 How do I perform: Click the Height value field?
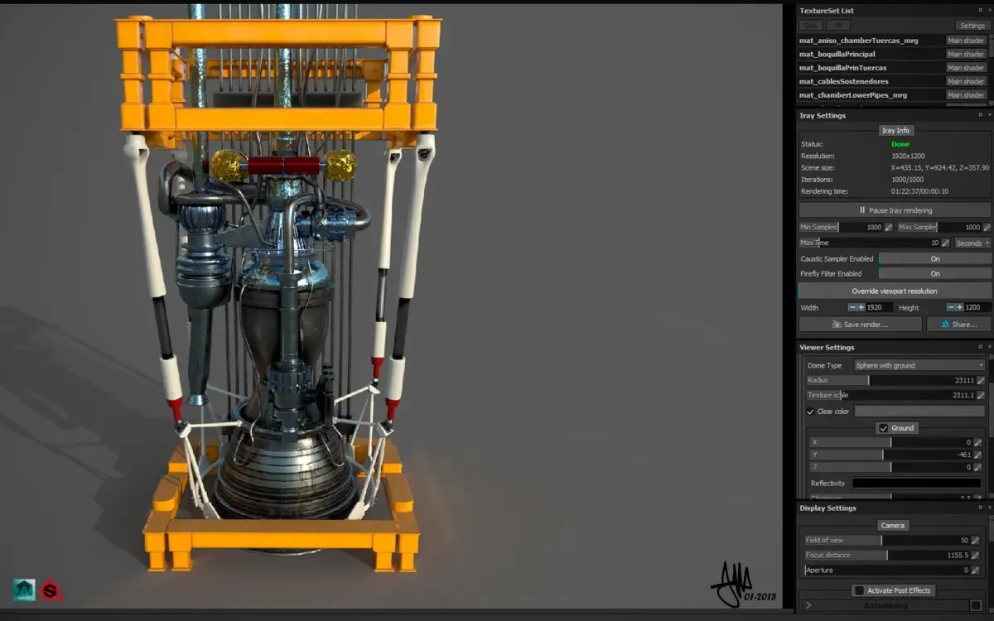point(977,307)
